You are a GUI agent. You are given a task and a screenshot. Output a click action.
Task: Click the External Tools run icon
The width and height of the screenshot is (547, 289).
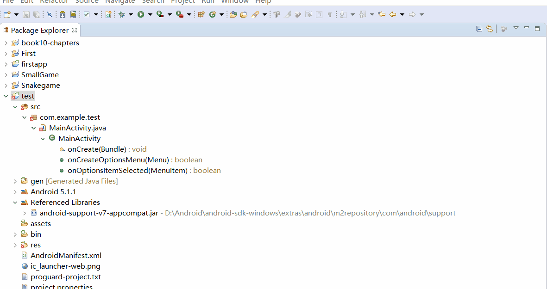(180, 15)
